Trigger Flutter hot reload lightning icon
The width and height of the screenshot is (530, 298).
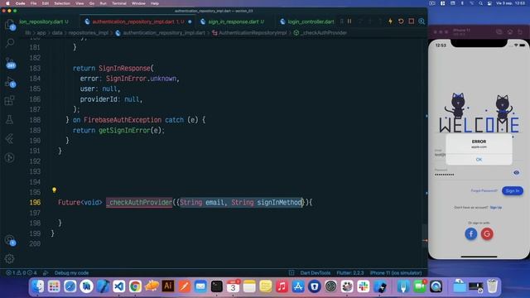pos(390,22)
